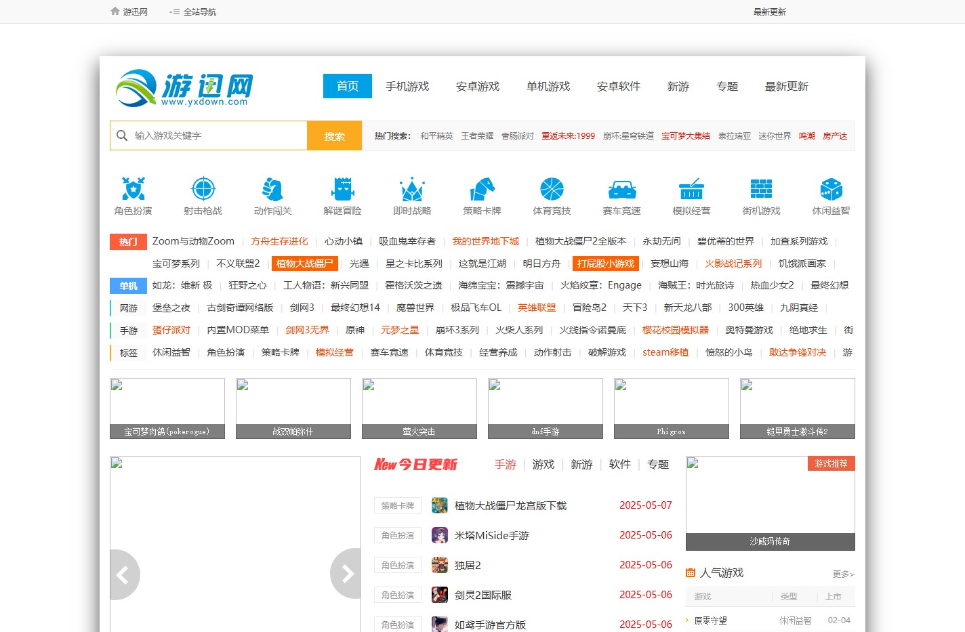Open the 铠甲勇士激斗传2 thumbnail
The height and width of the screenshot is (632, 965).
[x=798, y=408]
